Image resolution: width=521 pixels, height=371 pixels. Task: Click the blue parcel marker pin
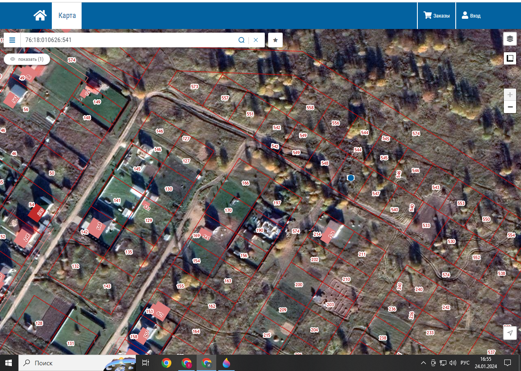coord(350,178)
